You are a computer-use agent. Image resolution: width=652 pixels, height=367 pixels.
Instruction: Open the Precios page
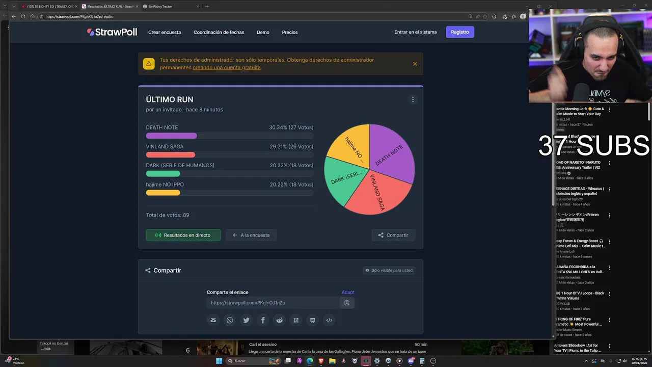click(290, 32)
